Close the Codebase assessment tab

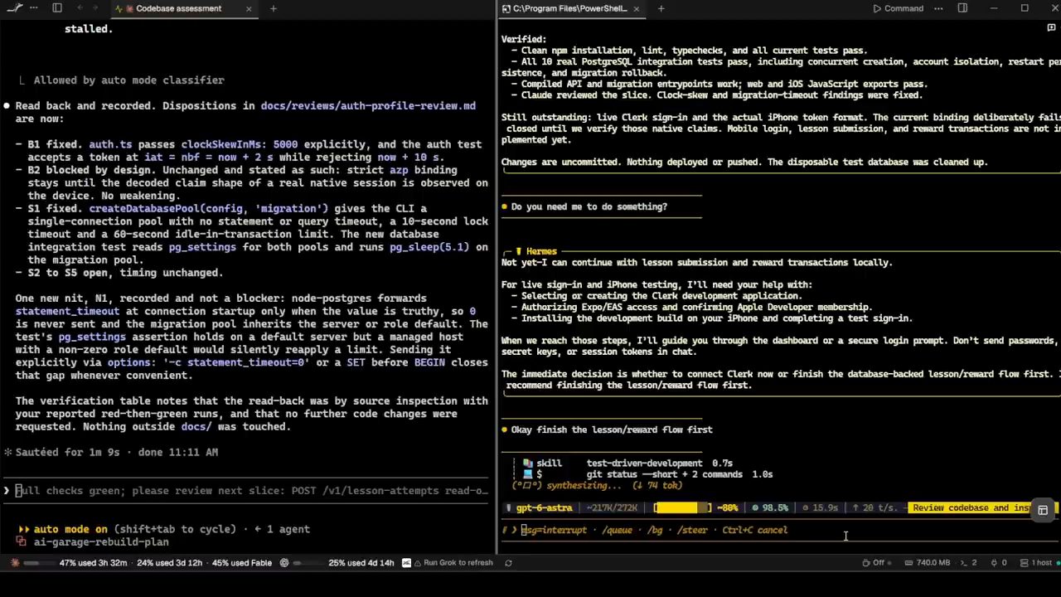tap(249, 8)
